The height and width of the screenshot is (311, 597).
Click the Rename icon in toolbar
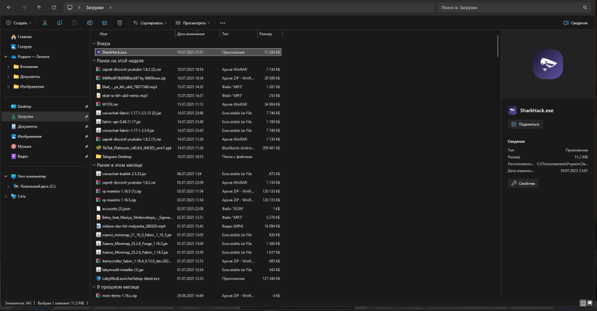[90, 23]
